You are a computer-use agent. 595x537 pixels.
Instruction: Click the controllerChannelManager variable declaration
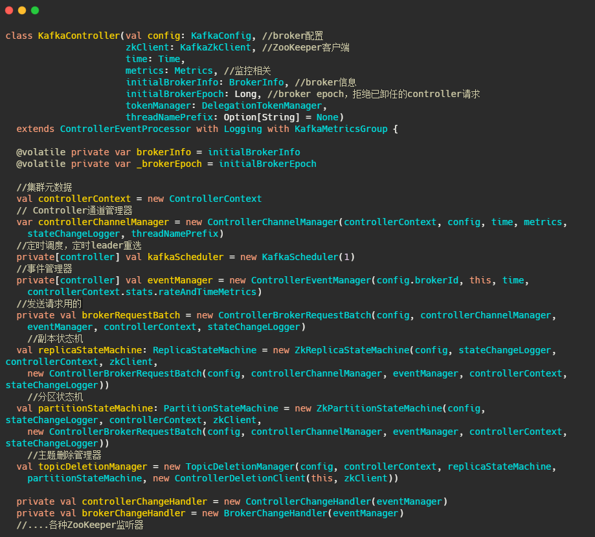(x=104, y=222)
